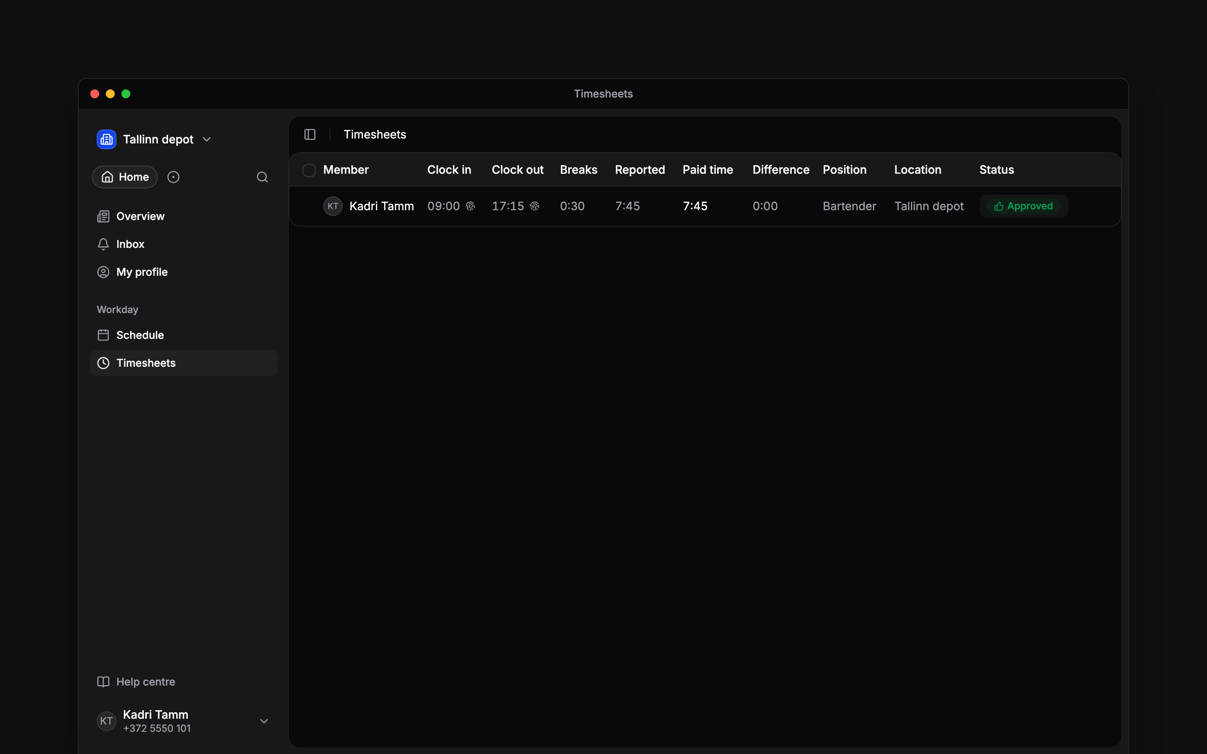Click the Location column header
1207x754 pixels.
point(918,170)
